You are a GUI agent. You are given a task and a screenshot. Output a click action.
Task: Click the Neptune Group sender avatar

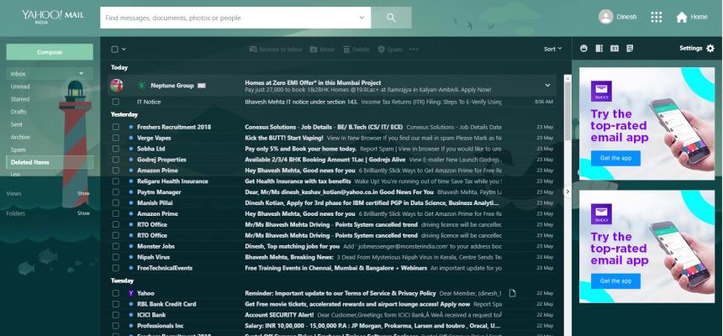116,86
